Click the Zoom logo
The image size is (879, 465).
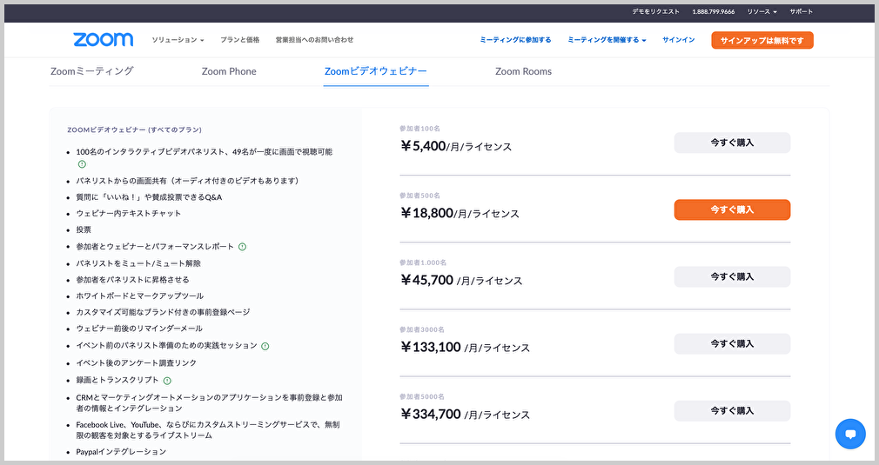point(104,39)
